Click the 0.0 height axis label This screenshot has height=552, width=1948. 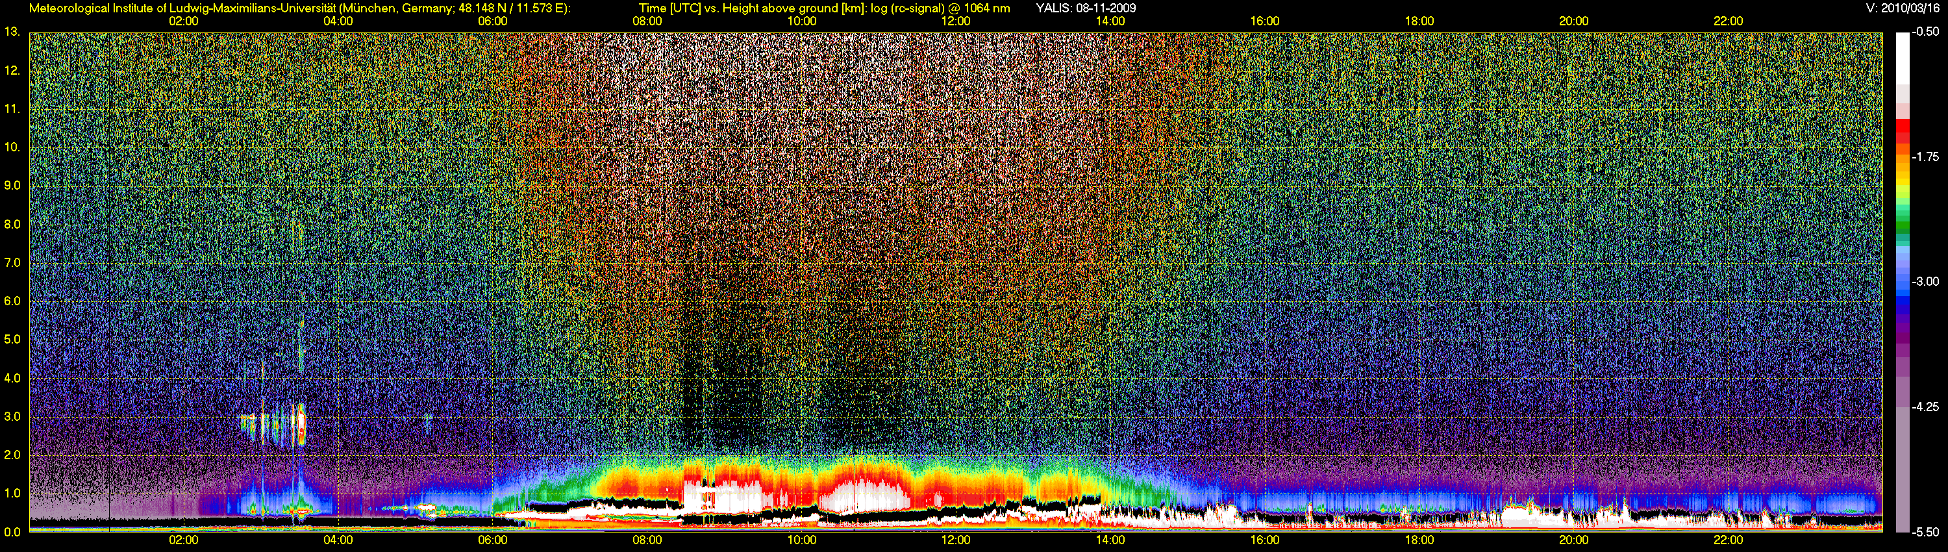tap(12, 532)
